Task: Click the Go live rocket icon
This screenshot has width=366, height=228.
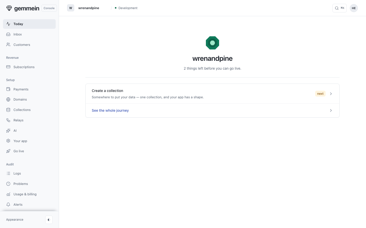Action: pyautogui.click(x=8, y=151)
